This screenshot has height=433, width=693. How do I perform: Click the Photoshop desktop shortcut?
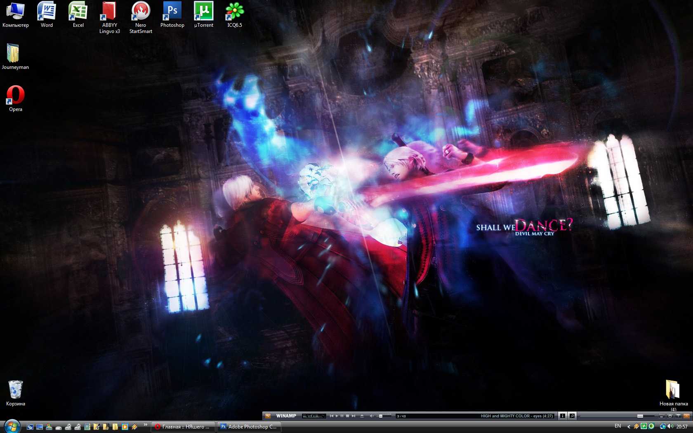pos(172,14)
